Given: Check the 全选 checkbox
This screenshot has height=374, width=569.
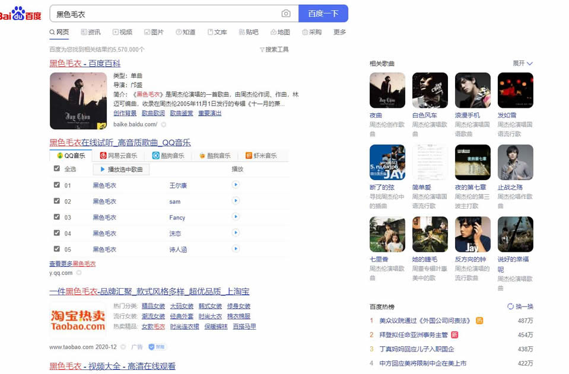Looking at the screenshot, I should tap(56, 168).
